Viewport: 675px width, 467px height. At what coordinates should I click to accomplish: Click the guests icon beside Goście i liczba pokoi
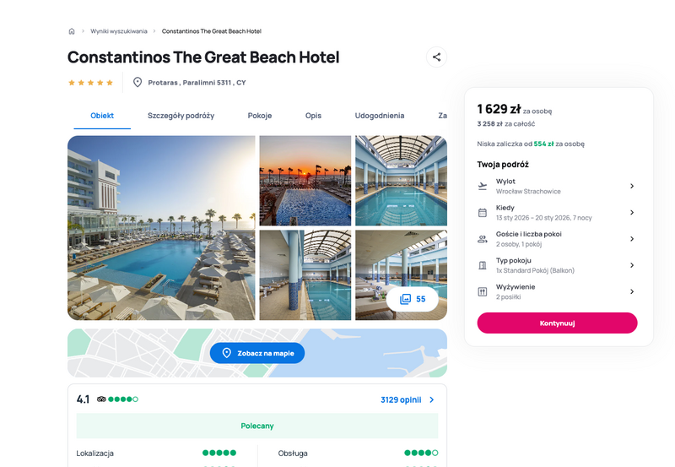coord(483,239)
